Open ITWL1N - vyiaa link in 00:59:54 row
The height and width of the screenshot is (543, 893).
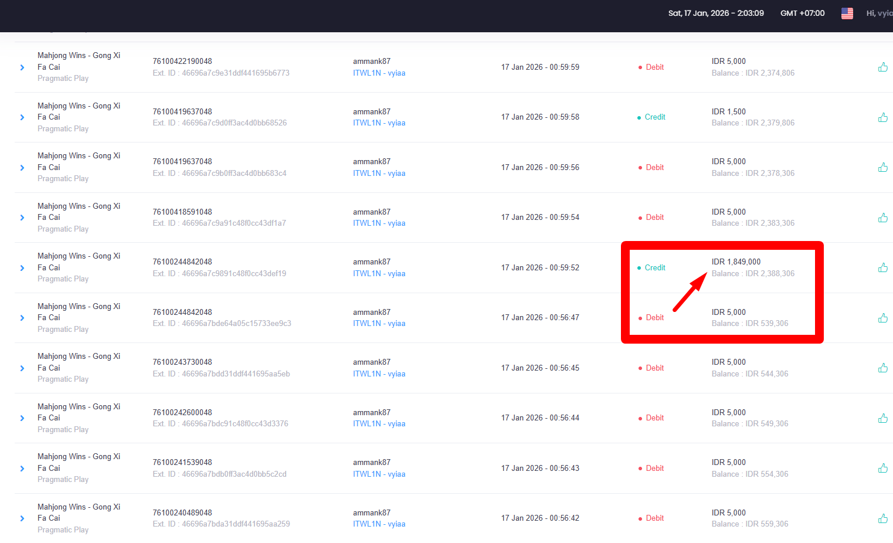(379, 223)
